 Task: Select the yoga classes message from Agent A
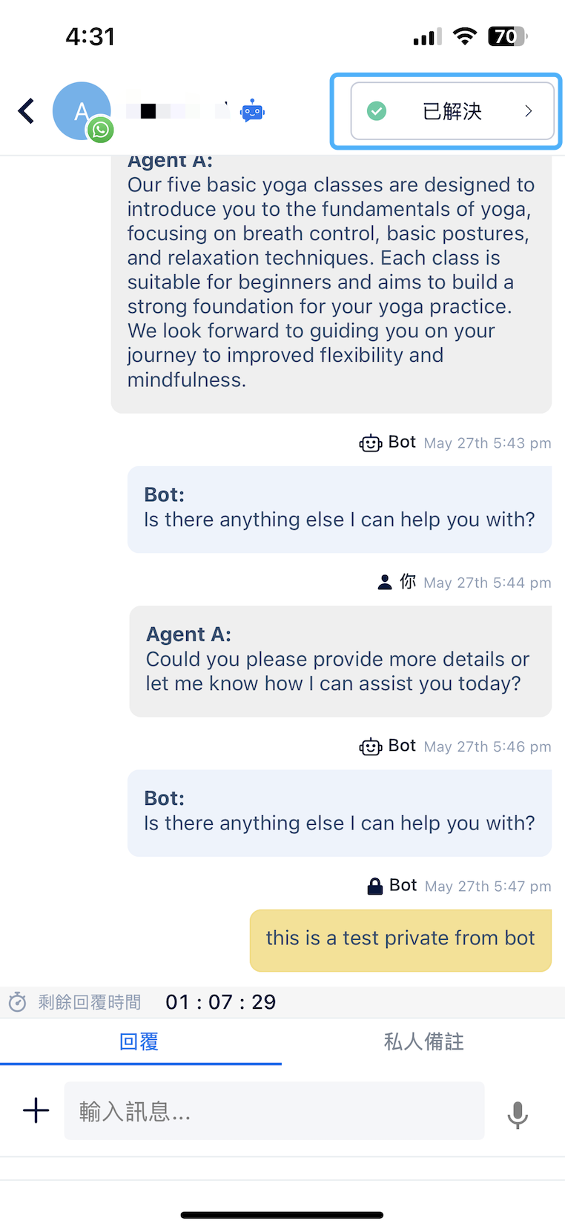[x=331, y=282]
